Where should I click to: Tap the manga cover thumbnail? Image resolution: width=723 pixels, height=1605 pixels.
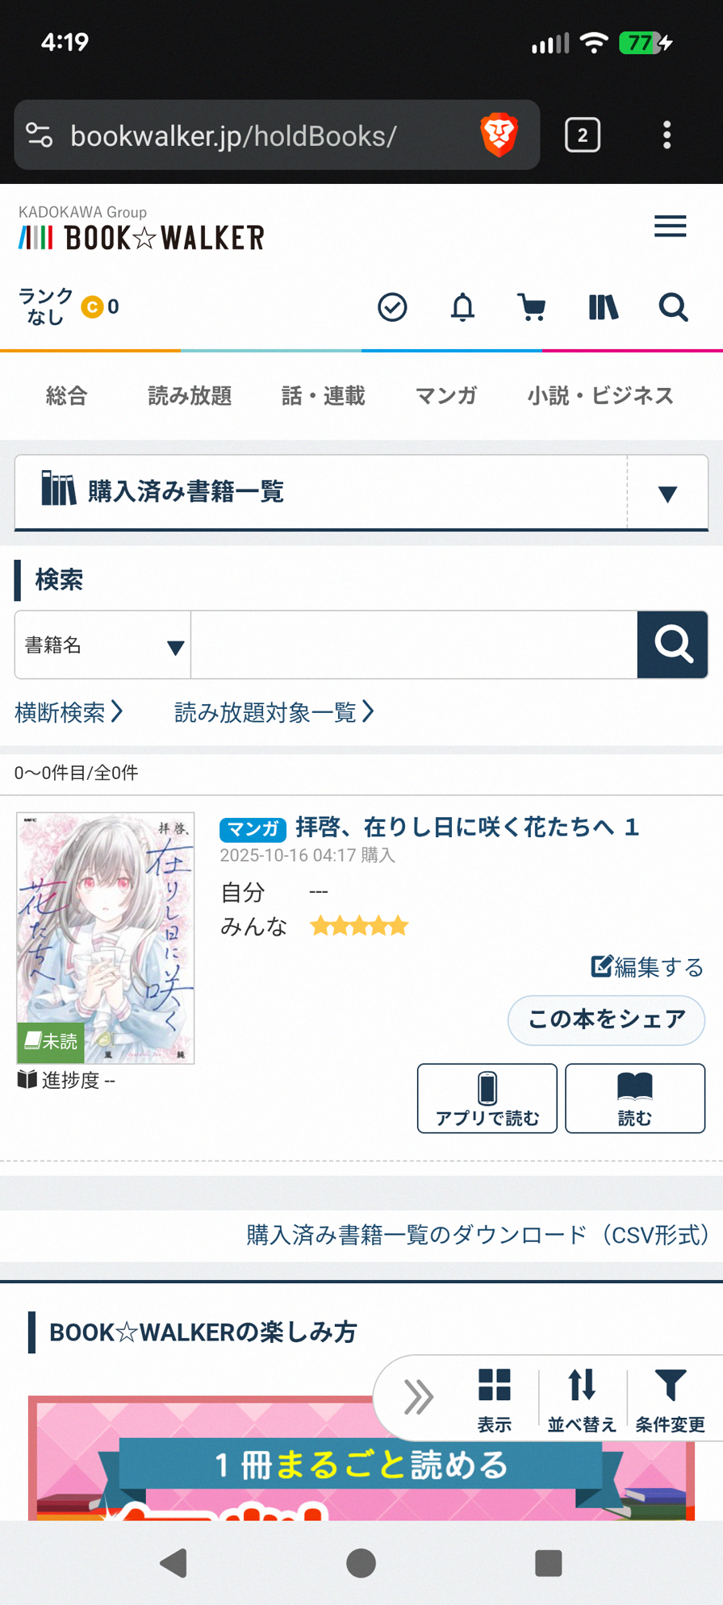click(106, 938)
